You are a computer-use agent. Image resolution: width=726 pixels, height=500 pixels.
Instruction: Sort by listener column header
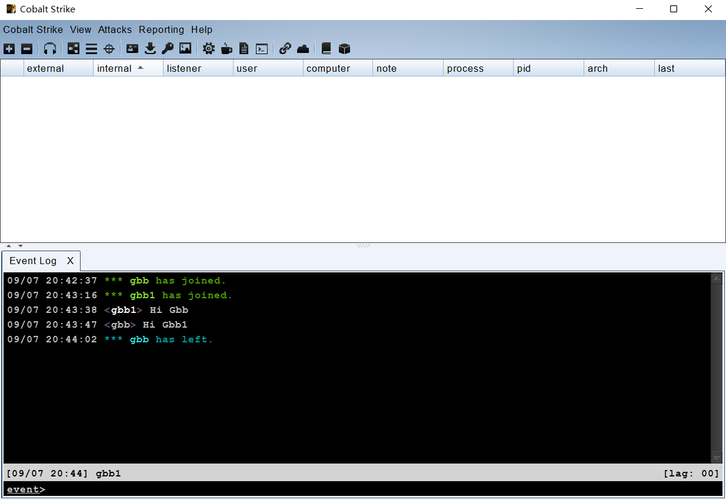coord(198,68)
